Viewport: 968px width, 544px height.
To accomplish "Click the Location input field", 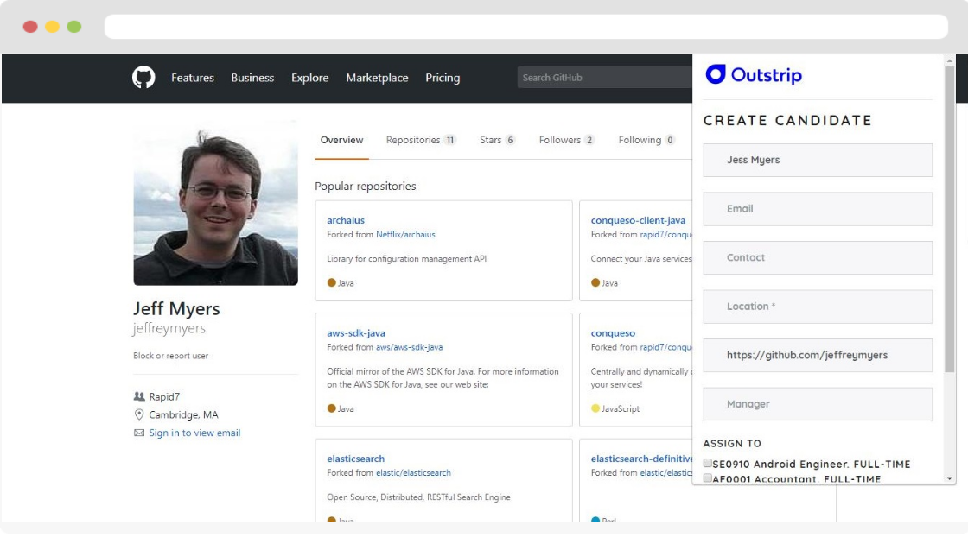I will tap(818, 307).
